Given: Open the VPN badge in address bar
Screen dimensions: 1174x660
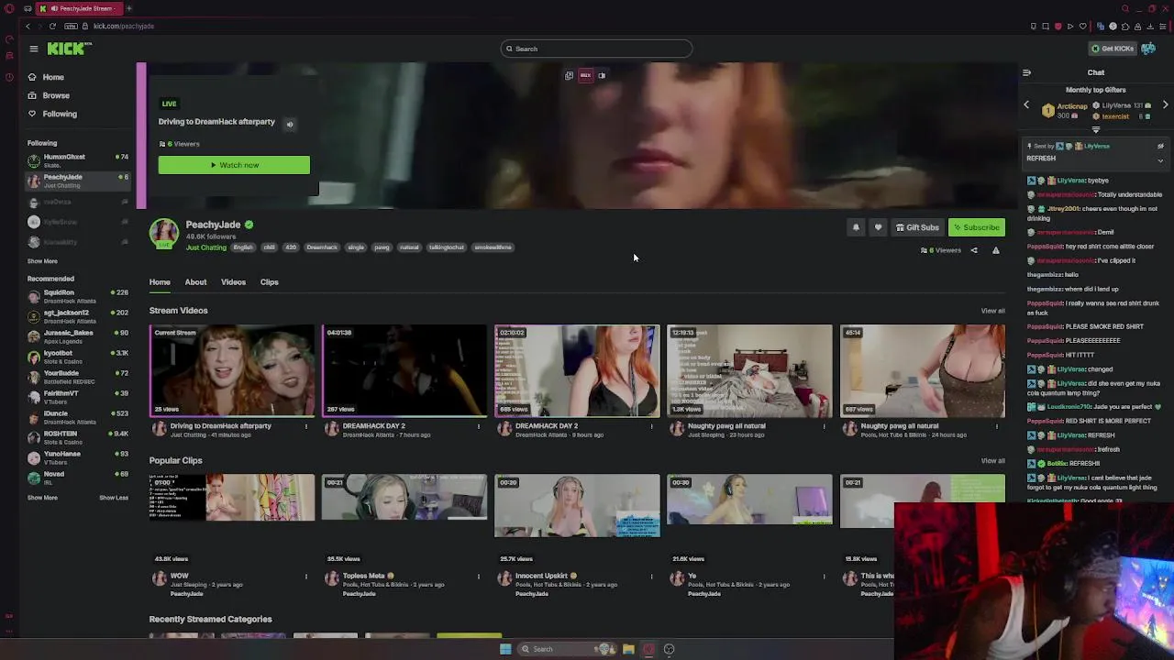Looking at the screenshot, I should point(71,27).
